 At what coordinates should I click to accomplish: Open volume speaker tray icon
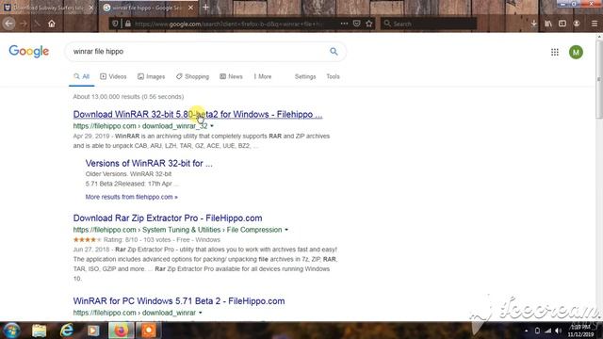559,331
